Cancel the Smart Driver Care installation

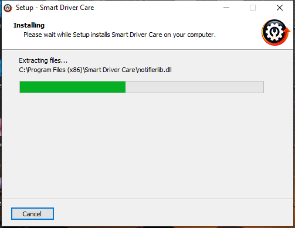pyautogui.click(x=32, y=214)
